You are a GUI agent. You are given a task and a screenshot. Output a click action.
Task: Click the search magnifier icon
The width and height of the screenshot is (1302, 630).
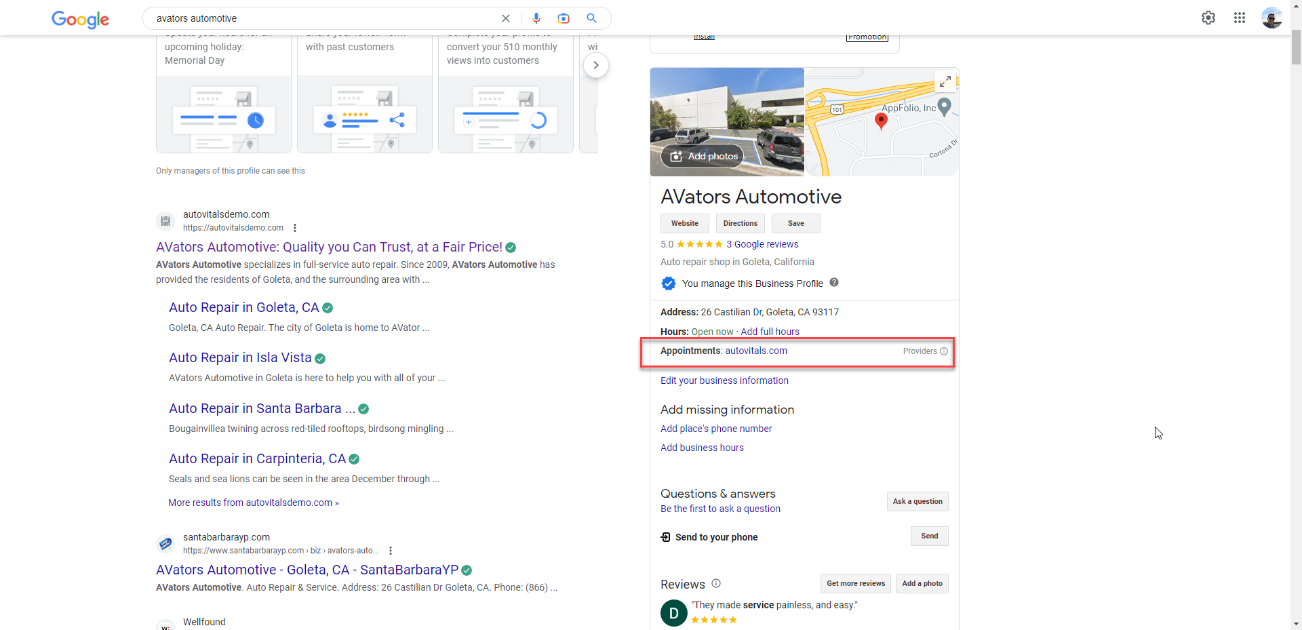[x=591, y=18]
